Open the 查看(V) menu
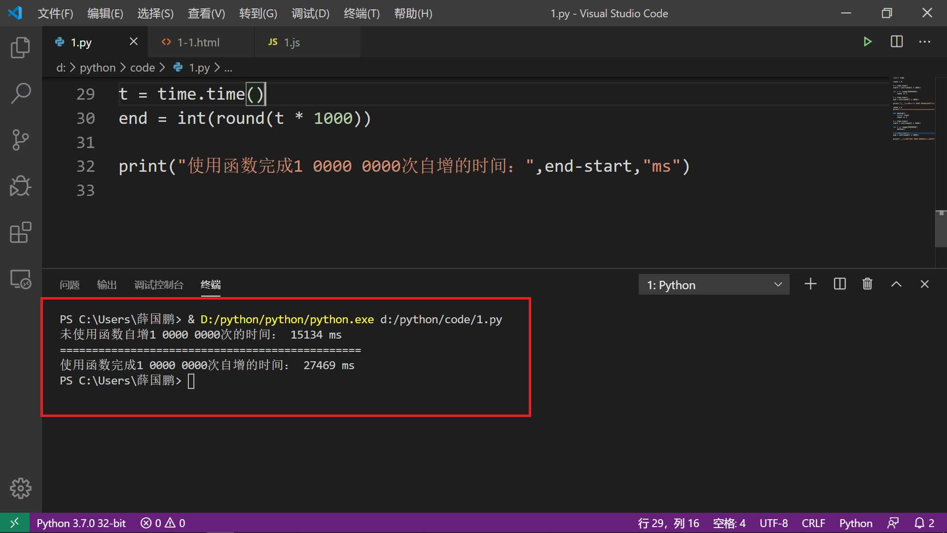 click(206, 13)
